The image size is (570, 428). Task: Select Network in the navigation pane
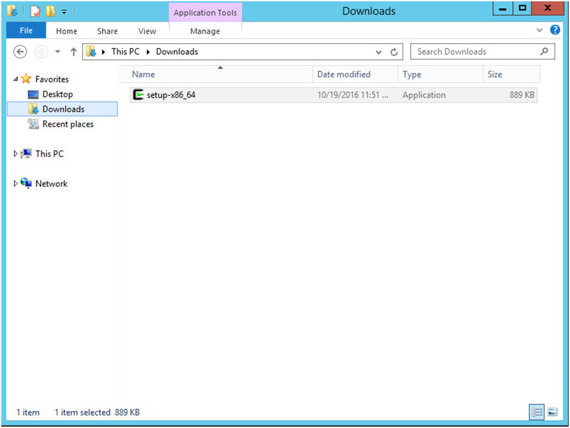pyautogui.click(x=52, y=183)
